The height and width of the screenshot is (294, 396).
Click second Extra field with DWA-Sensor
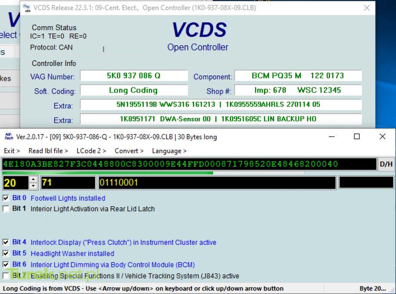tap(221, 119)
